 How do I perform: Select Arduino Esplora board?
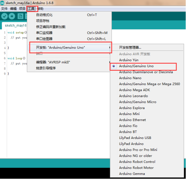(147, 108)
